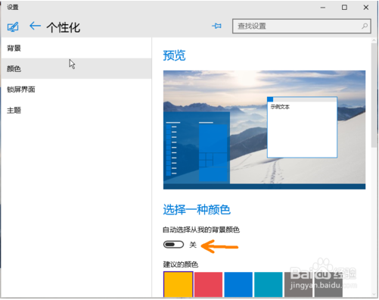Minimize the settings window
This screenshot has width=379, height=300.
[323, 8]
